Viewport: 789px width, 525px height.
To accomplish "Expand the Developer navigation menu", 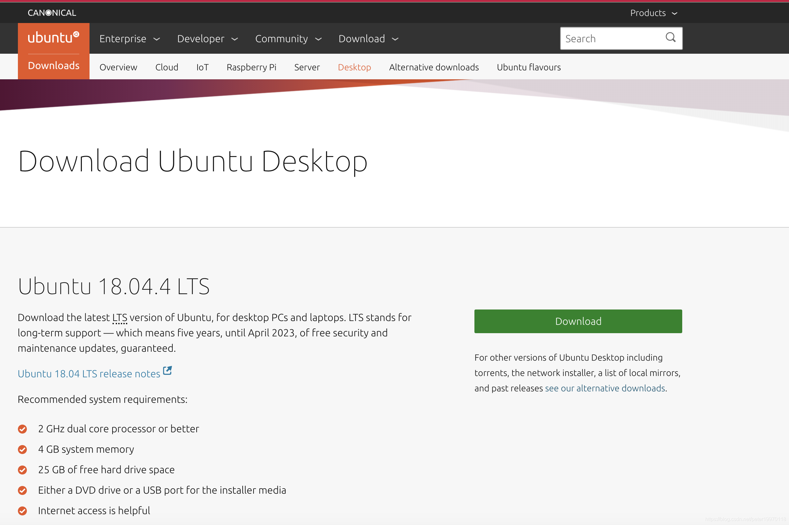I will pos(207,39).
